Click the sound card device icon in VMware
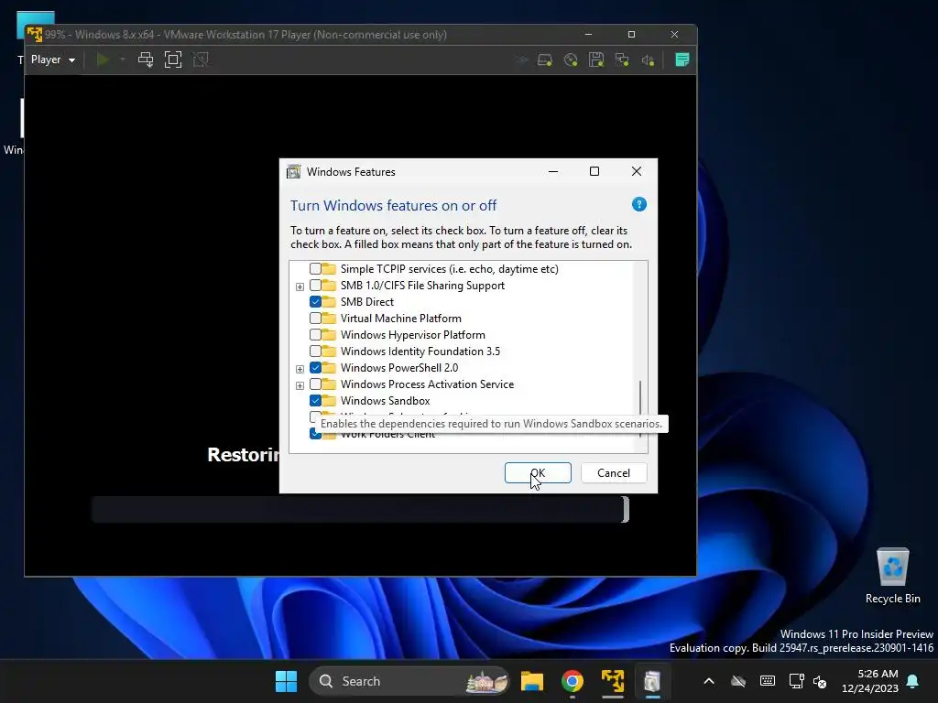938x703 pixels. [x=648, y=59]
